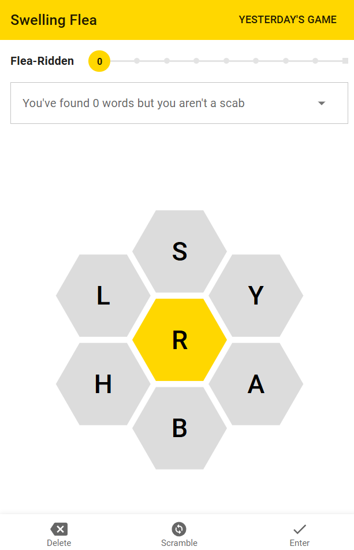This screenshot has width=354, height=550.
Task: Click the Swelling Flea title
Action: coord(54,20)
